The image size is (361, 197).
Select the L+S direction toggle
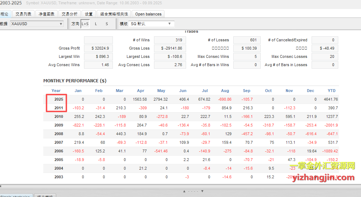85,24
